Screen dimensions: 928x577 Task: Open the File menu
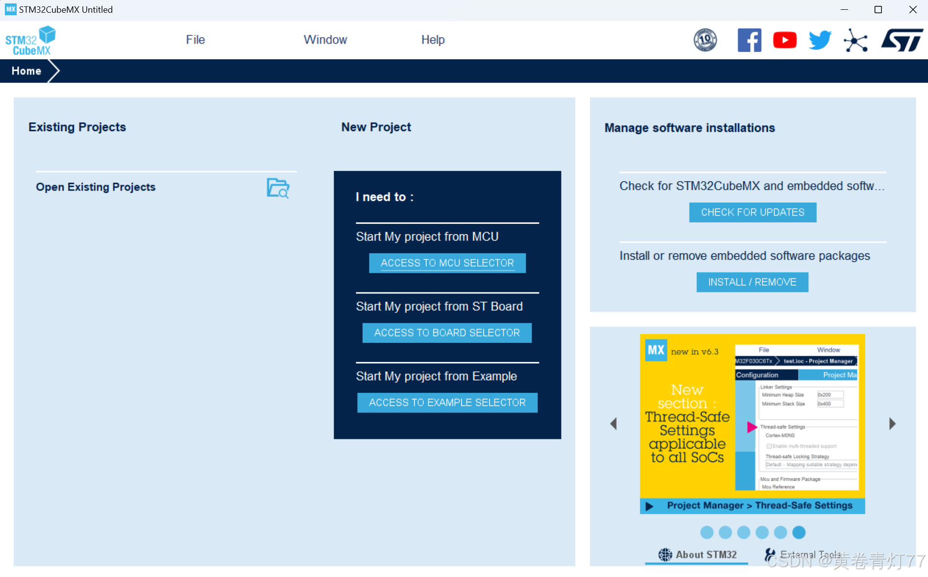(195, 40)
